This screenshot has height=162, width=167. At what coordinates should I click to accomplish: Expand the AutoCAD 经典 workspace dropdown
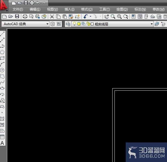tap(47, 24)
